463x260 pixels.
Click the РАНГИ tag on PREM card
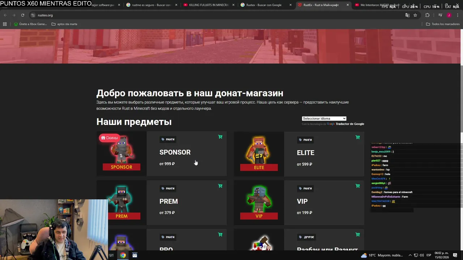coord(168,188)
